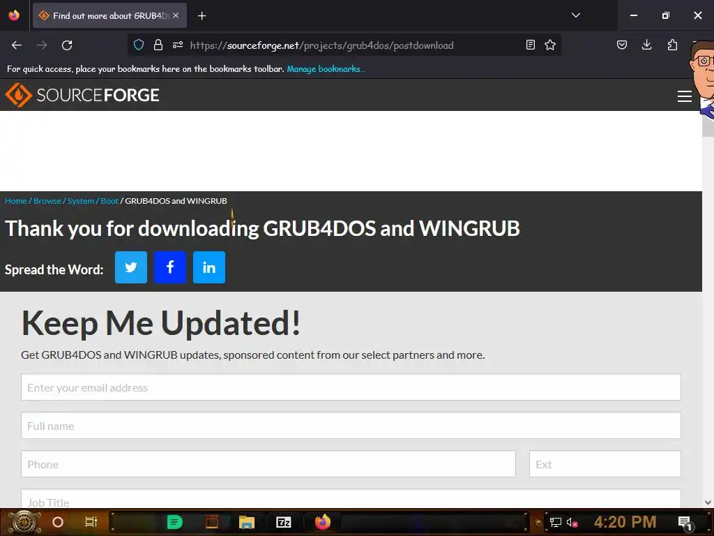Click the network tray icon
Screen dimensions: 714x536
point(556,522)
